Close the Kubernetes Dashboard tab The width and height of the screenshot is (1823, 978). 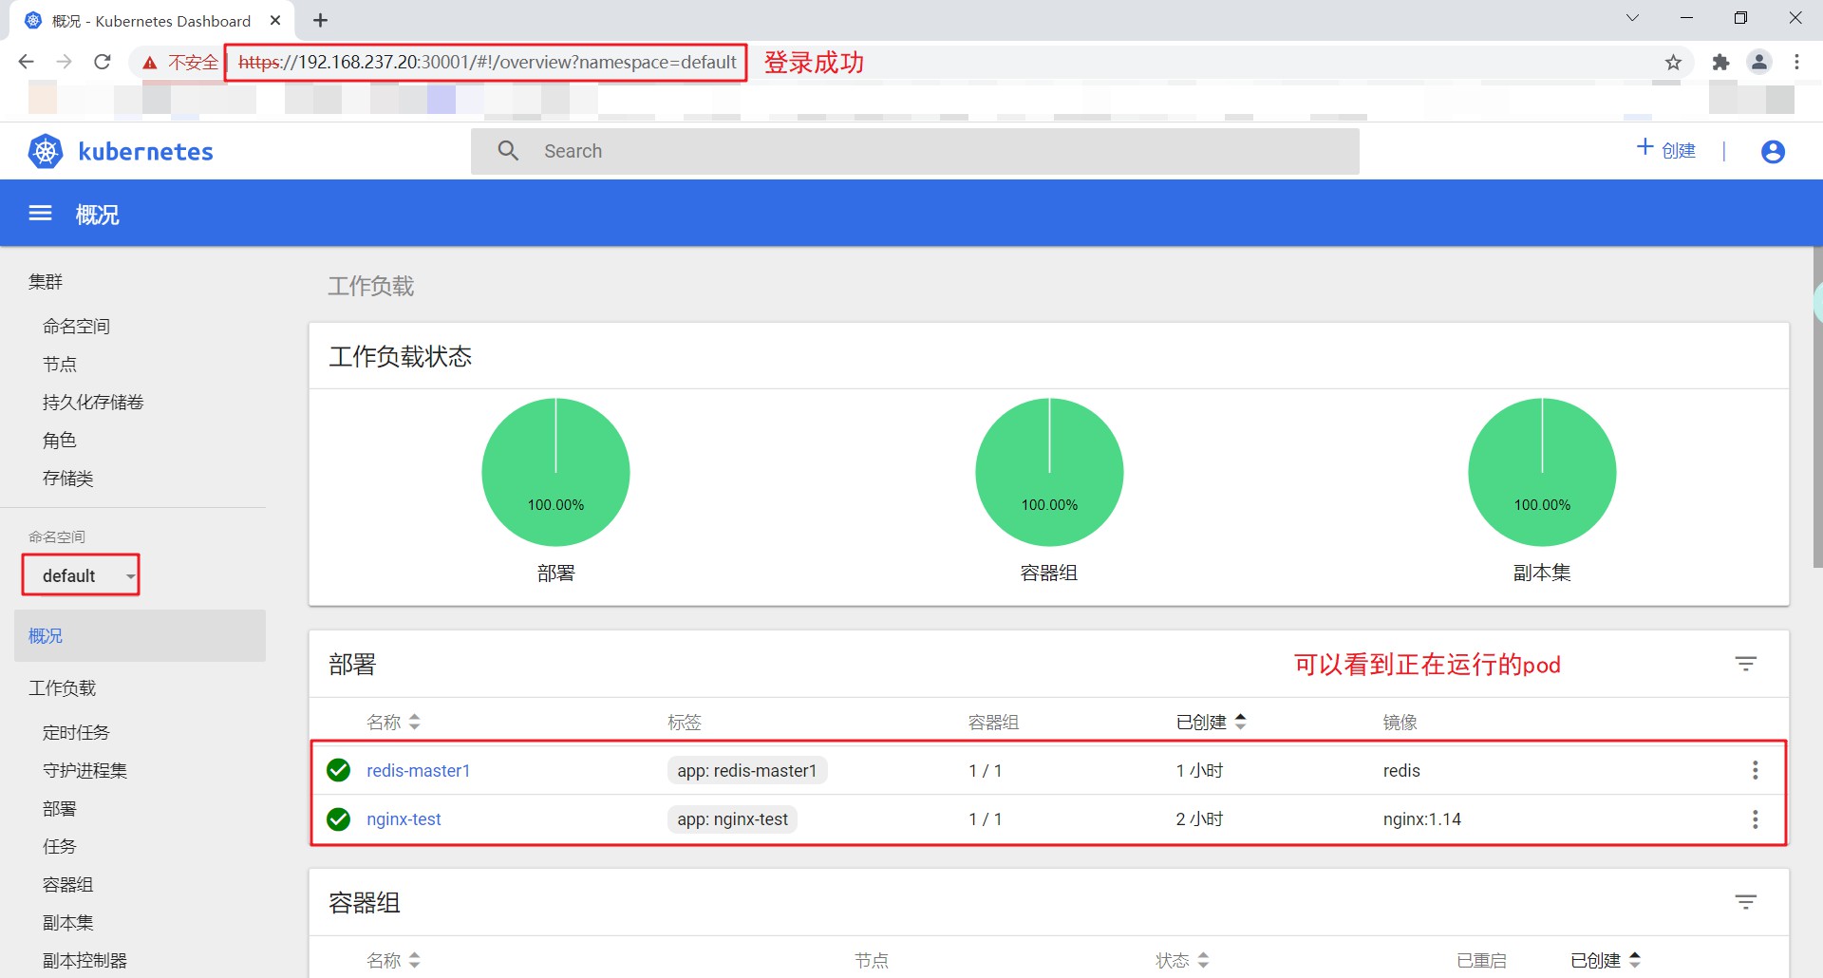[x=275, y=20]
